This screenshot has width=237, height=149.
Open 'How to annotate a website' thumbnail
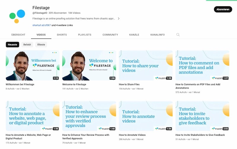click(33, 116)
